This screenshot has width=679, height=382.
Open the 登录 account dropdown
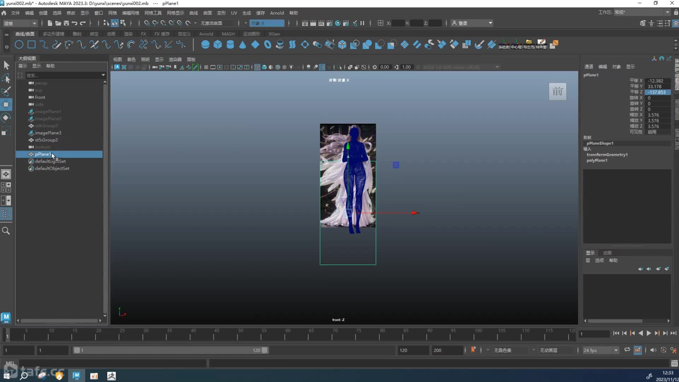pos(472,23)
